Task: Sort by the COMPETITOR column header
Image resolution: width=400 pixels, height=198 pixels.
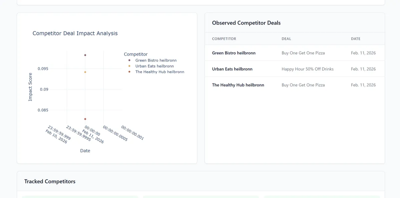Action: coord(224,39)
